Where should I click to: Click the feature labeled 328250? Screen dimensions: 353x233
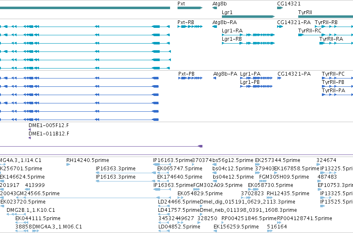tap(199, 223)
